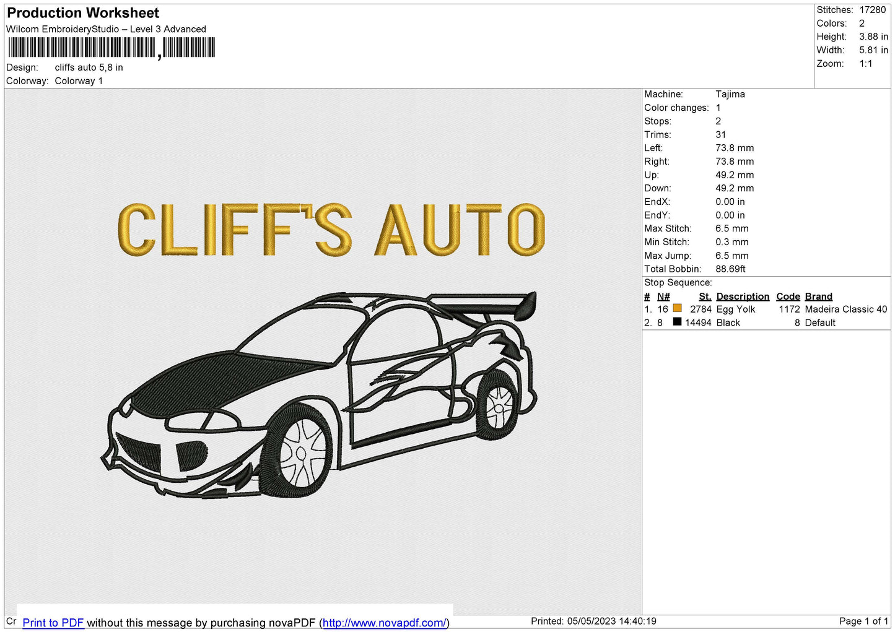Click the Default brand cell
The width and height of the screenshot is (895, 632).
tap(820, 323)
